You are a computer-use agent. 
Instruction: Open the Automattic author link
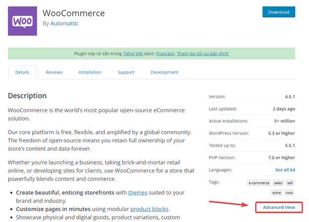point(64,23)
